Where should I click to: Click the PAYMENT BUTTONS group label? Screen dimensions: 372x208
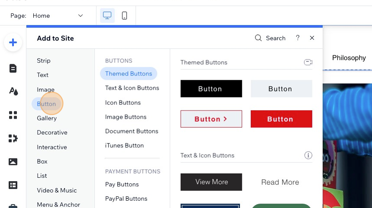pos(133,172)
